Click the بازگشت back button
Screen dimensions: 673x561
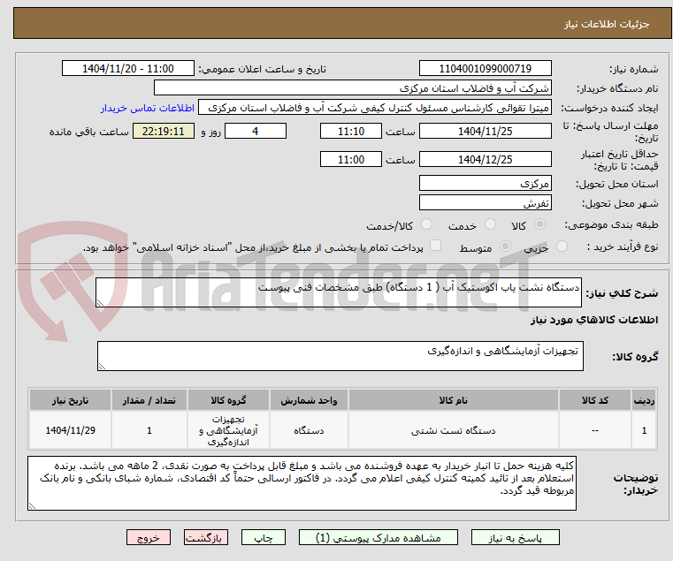click(205, 537)
